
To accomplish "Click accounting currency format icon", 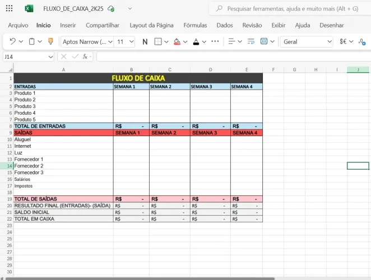I will 343,41.
